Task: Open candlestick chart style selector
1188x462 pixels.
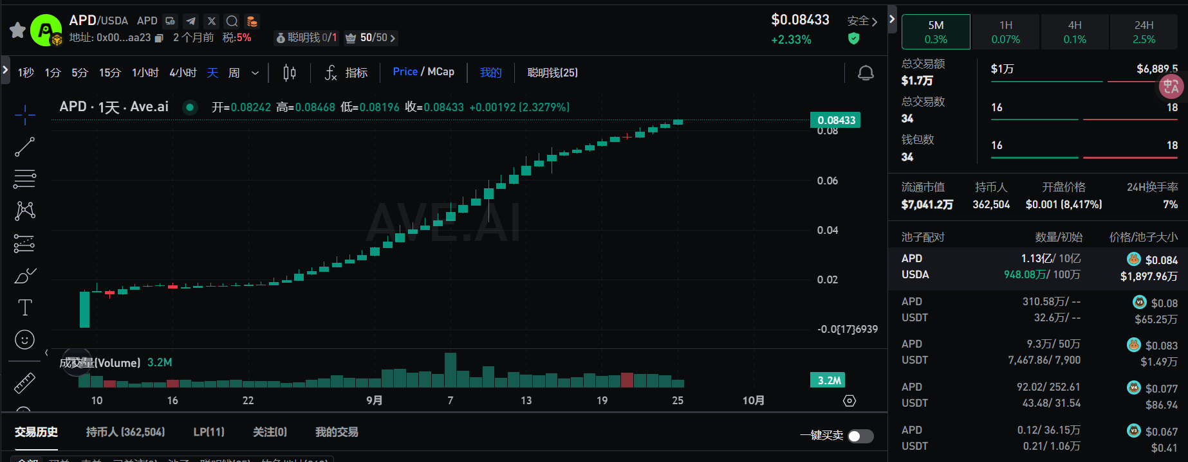Action: tap(290, 73)
